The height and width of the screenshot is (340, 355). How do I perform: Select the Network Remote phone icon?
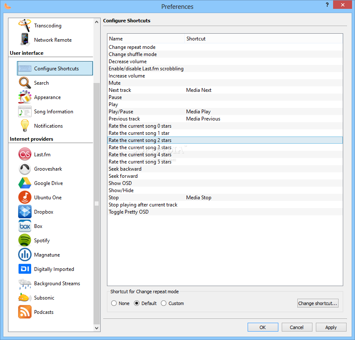click(x=25, y=40)
